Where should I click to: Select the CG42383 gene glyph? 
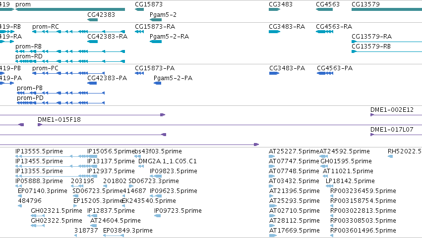click(93, 20)
